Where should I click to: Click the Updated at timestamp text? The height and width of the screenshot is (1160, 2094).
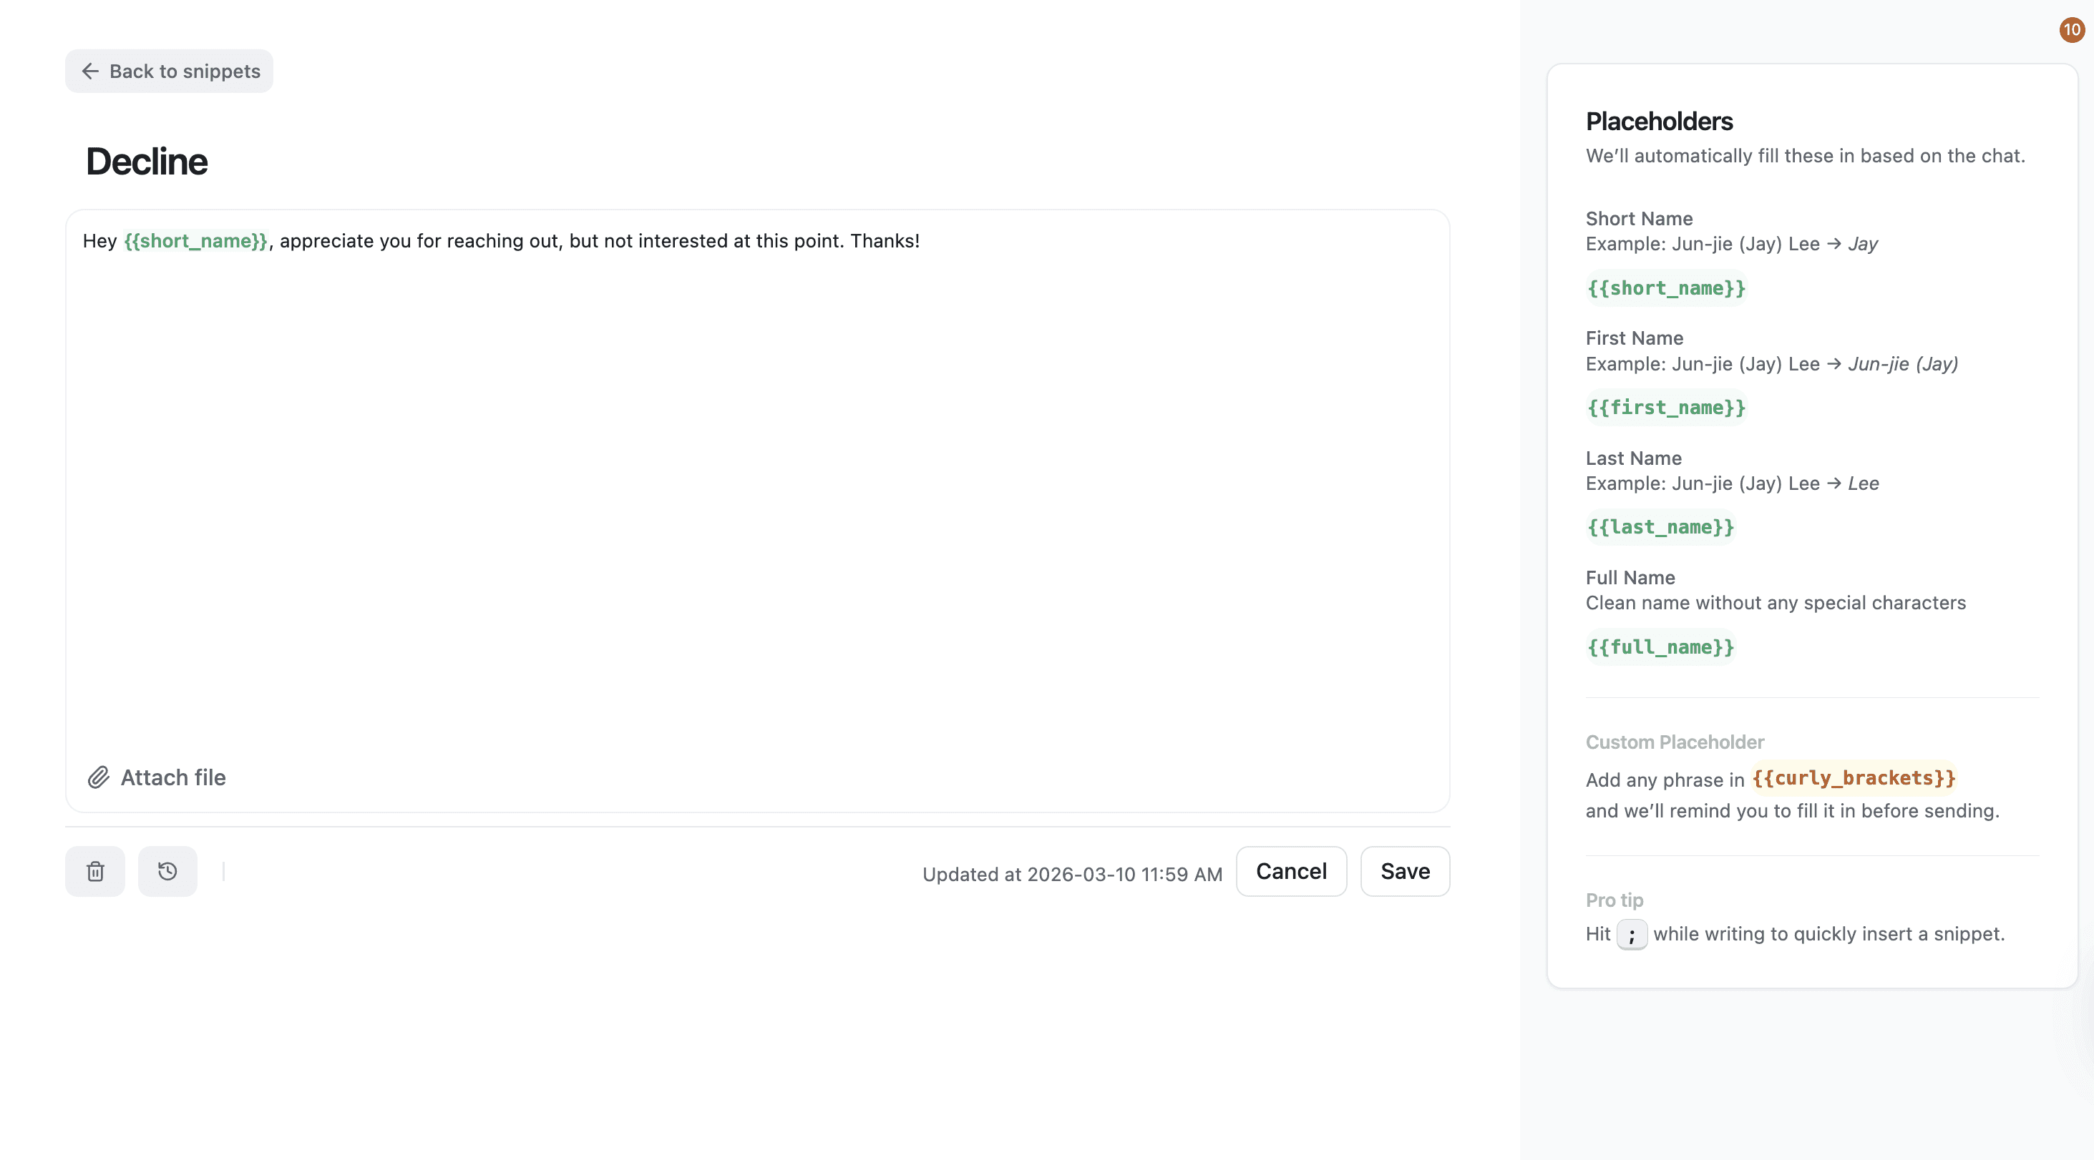[1071, 874]
